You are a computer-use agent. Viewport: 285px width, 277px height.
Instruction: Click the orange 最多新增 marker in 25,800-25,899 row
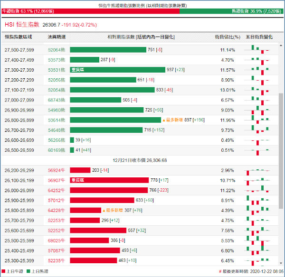[x=113, y=210]
